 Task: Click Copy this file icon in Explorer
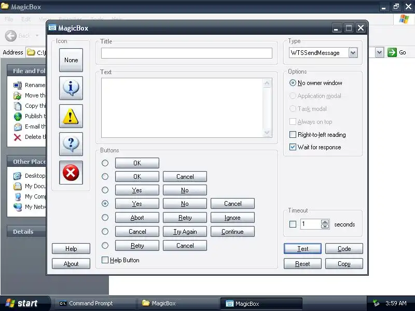pos(18,106)
